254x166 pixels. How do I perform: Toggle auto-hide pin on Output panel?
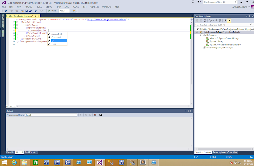point(188,111)
